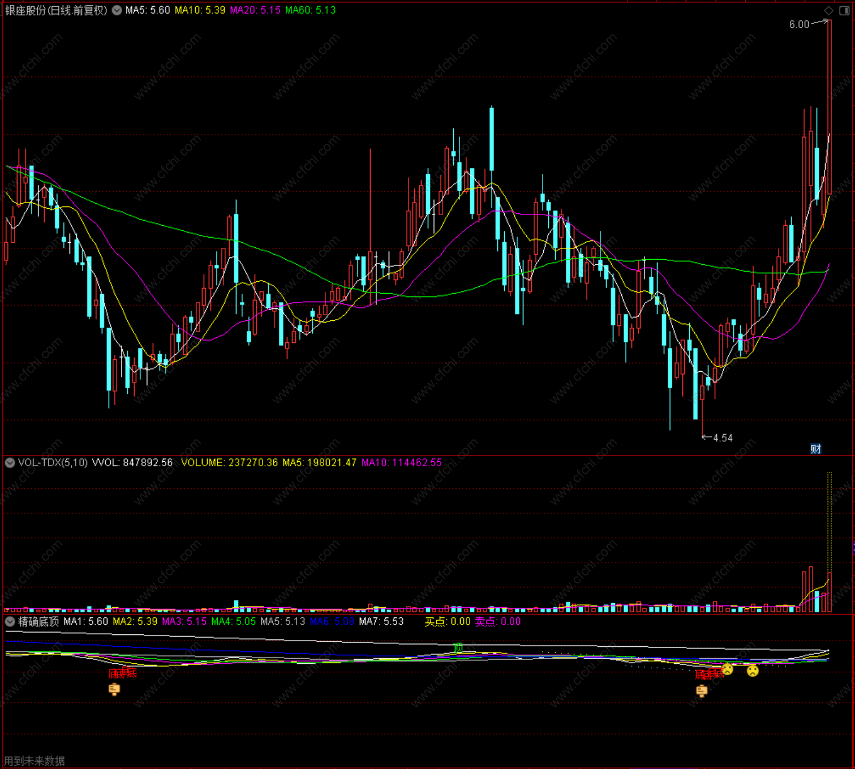
Task: Click the second sad face marker
Action: point(753,671)
